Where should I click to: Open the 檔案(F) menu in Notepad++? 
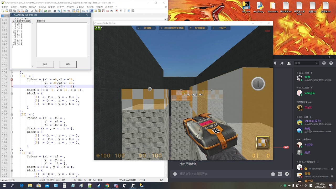pyautogui.click(x=4, y=7)
